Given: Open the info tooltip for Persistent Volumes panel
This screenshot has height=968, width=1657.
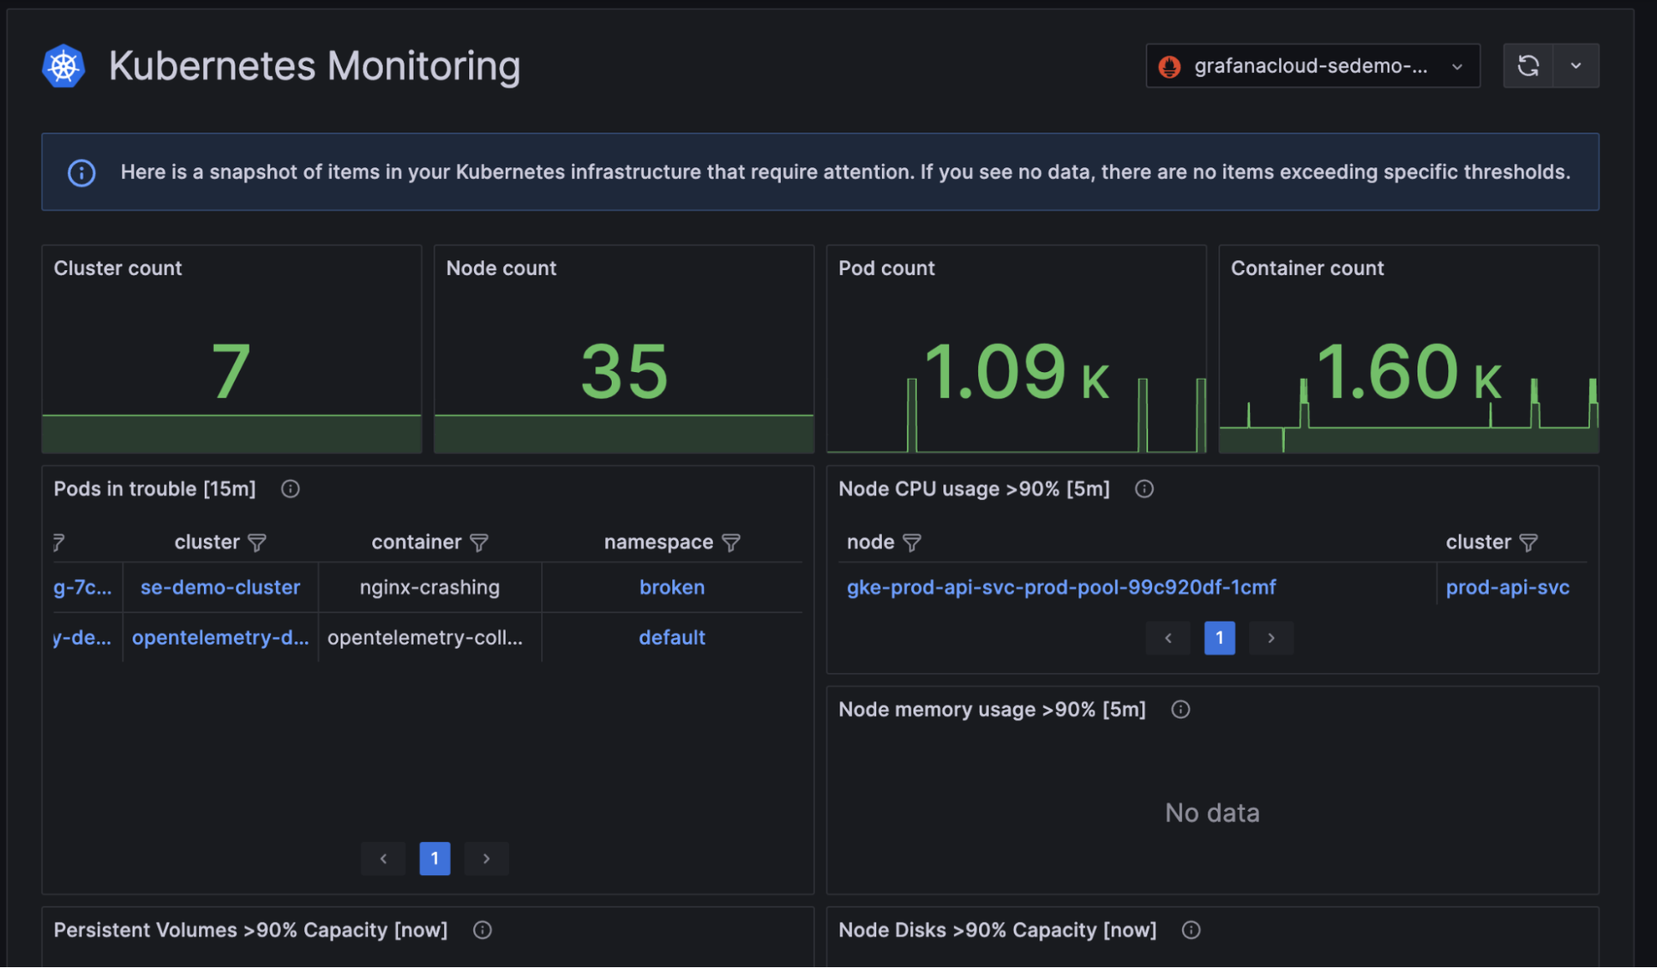Looking at the screenshot, I should [x=482, y=930].
